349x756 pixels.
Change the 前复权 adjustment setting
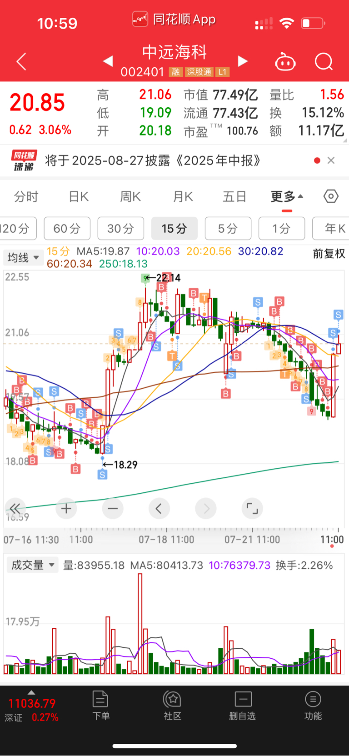(329, 254)
